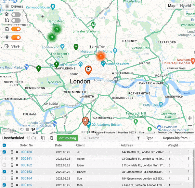
Task: Click lower green cluster marker with 3
Action: pos(52,37)
